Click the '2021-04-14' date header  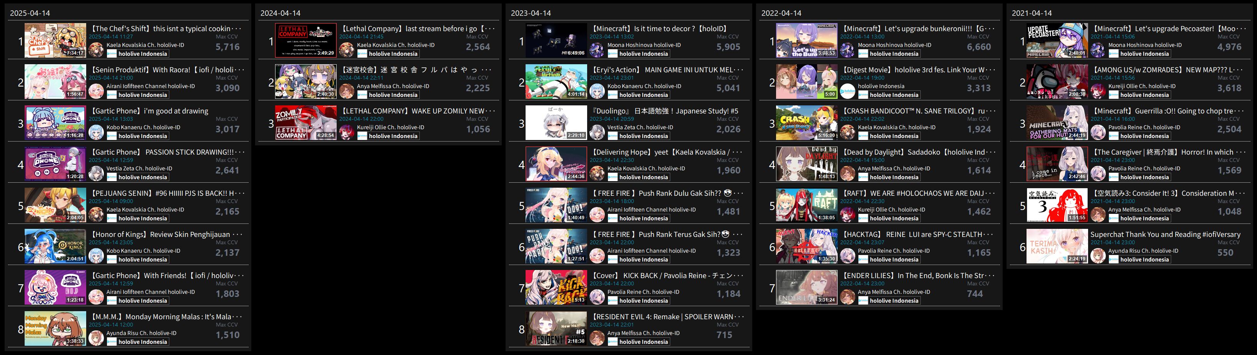[x=1032, y=13]
